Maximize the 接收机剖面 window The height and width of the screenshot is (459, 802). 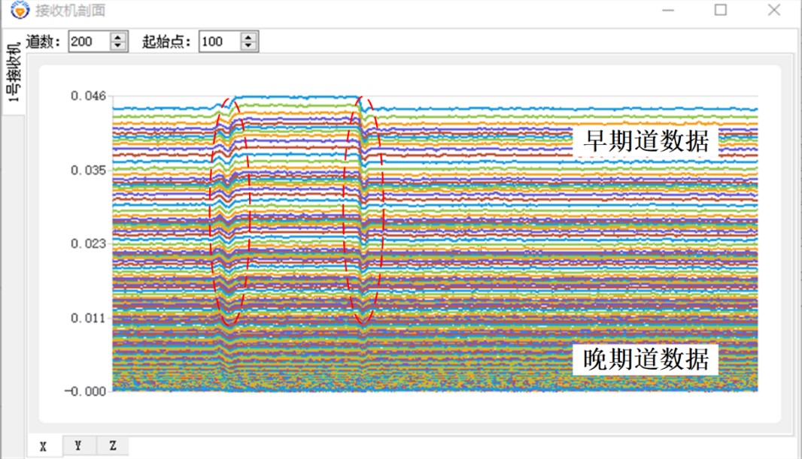721,11
